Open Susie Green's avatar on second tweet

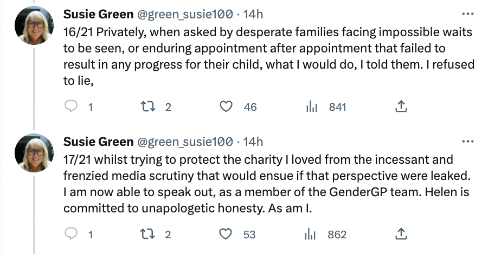[34, 153]
